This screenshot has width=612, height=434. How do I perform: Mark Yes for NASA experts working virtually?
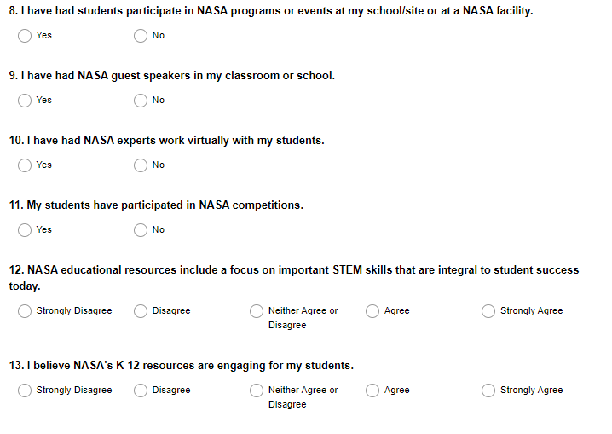click(26, 165)
